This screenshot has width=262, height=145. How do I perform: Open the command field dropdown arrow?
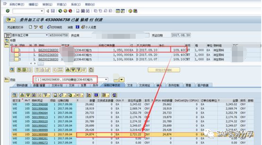[42, 11]
